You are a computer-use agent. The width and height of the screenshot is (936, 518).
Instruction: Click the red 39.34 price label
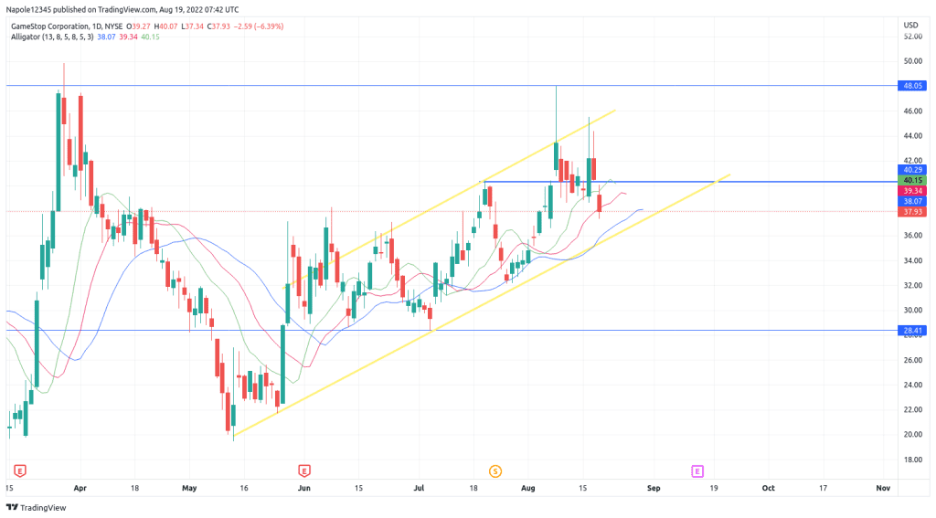click(912, 191)
